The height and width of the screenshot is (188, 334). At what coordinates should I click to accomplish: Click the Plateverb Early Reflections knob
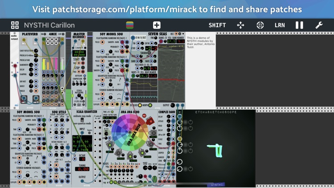pyautogui.click(x=36, y=51)
